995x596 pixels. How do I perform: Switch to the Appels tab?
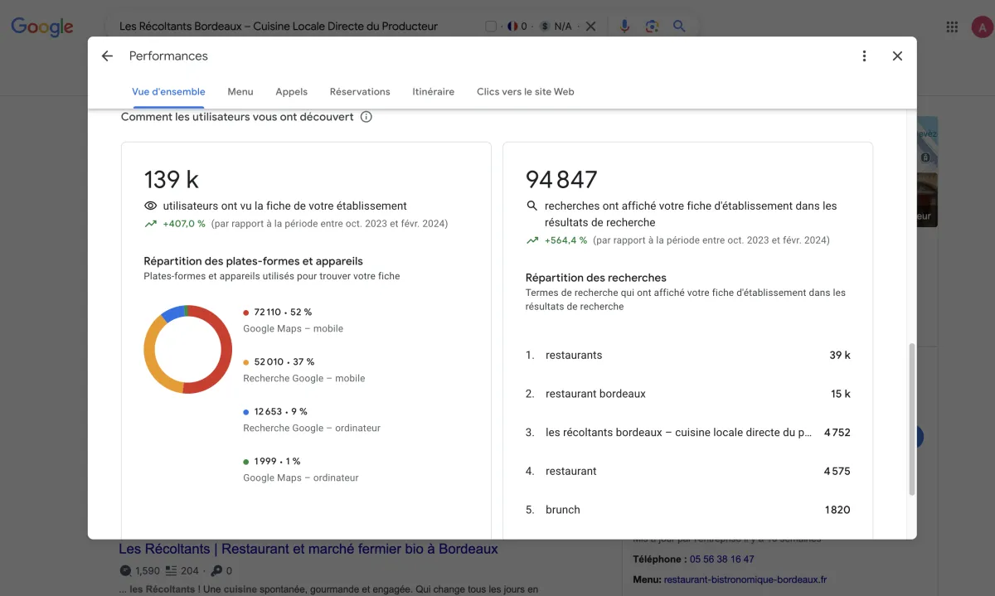(292, 92)
